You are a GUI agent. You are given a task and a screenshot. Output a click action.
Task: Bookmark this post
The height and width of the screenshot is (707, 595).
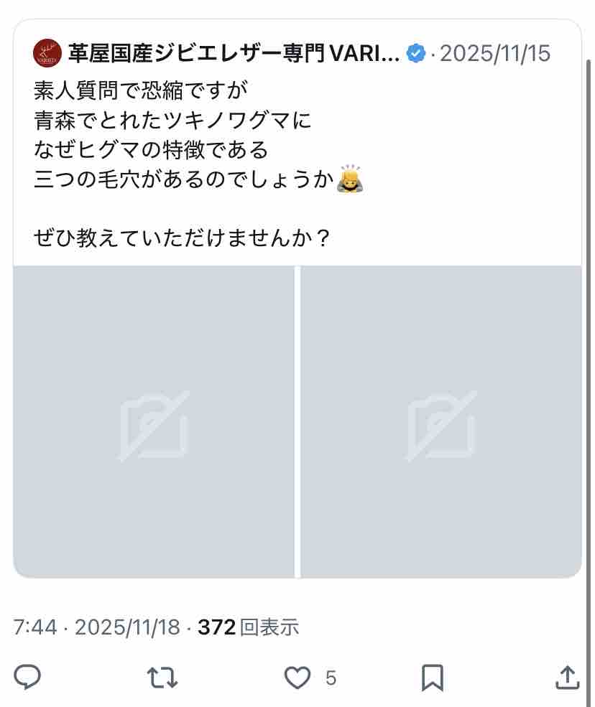433,678
